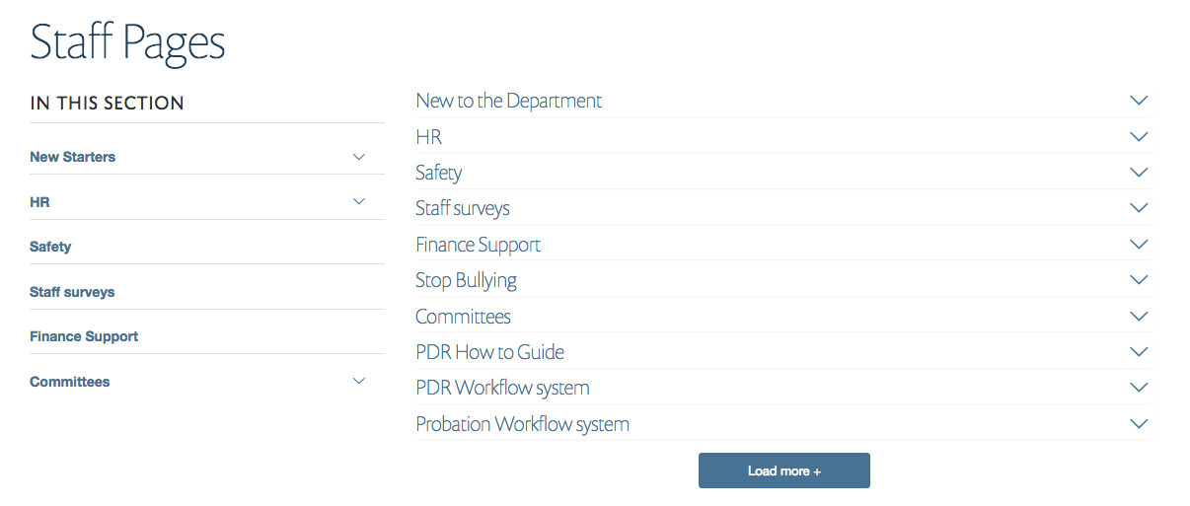Select the PDR How to Guide title
This screenshot has width=1190, height=506.
(489, 352)
